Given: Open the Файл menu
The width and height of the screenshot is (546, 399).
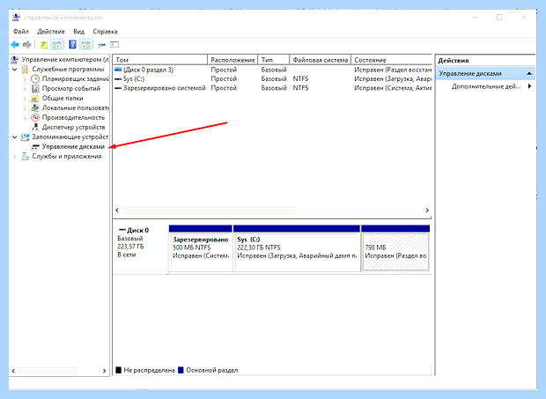Looking at the screenshot, I should [x=21, y=32].
